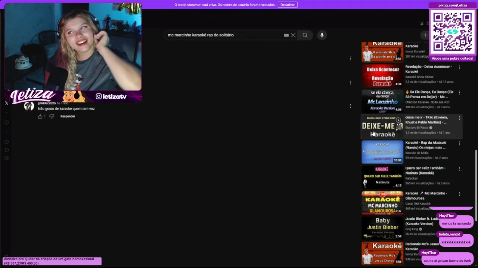Click the pixgg QR code overlay
This screenshot has width=478, height=268.
pyautogui.click(x=453, y=32)
